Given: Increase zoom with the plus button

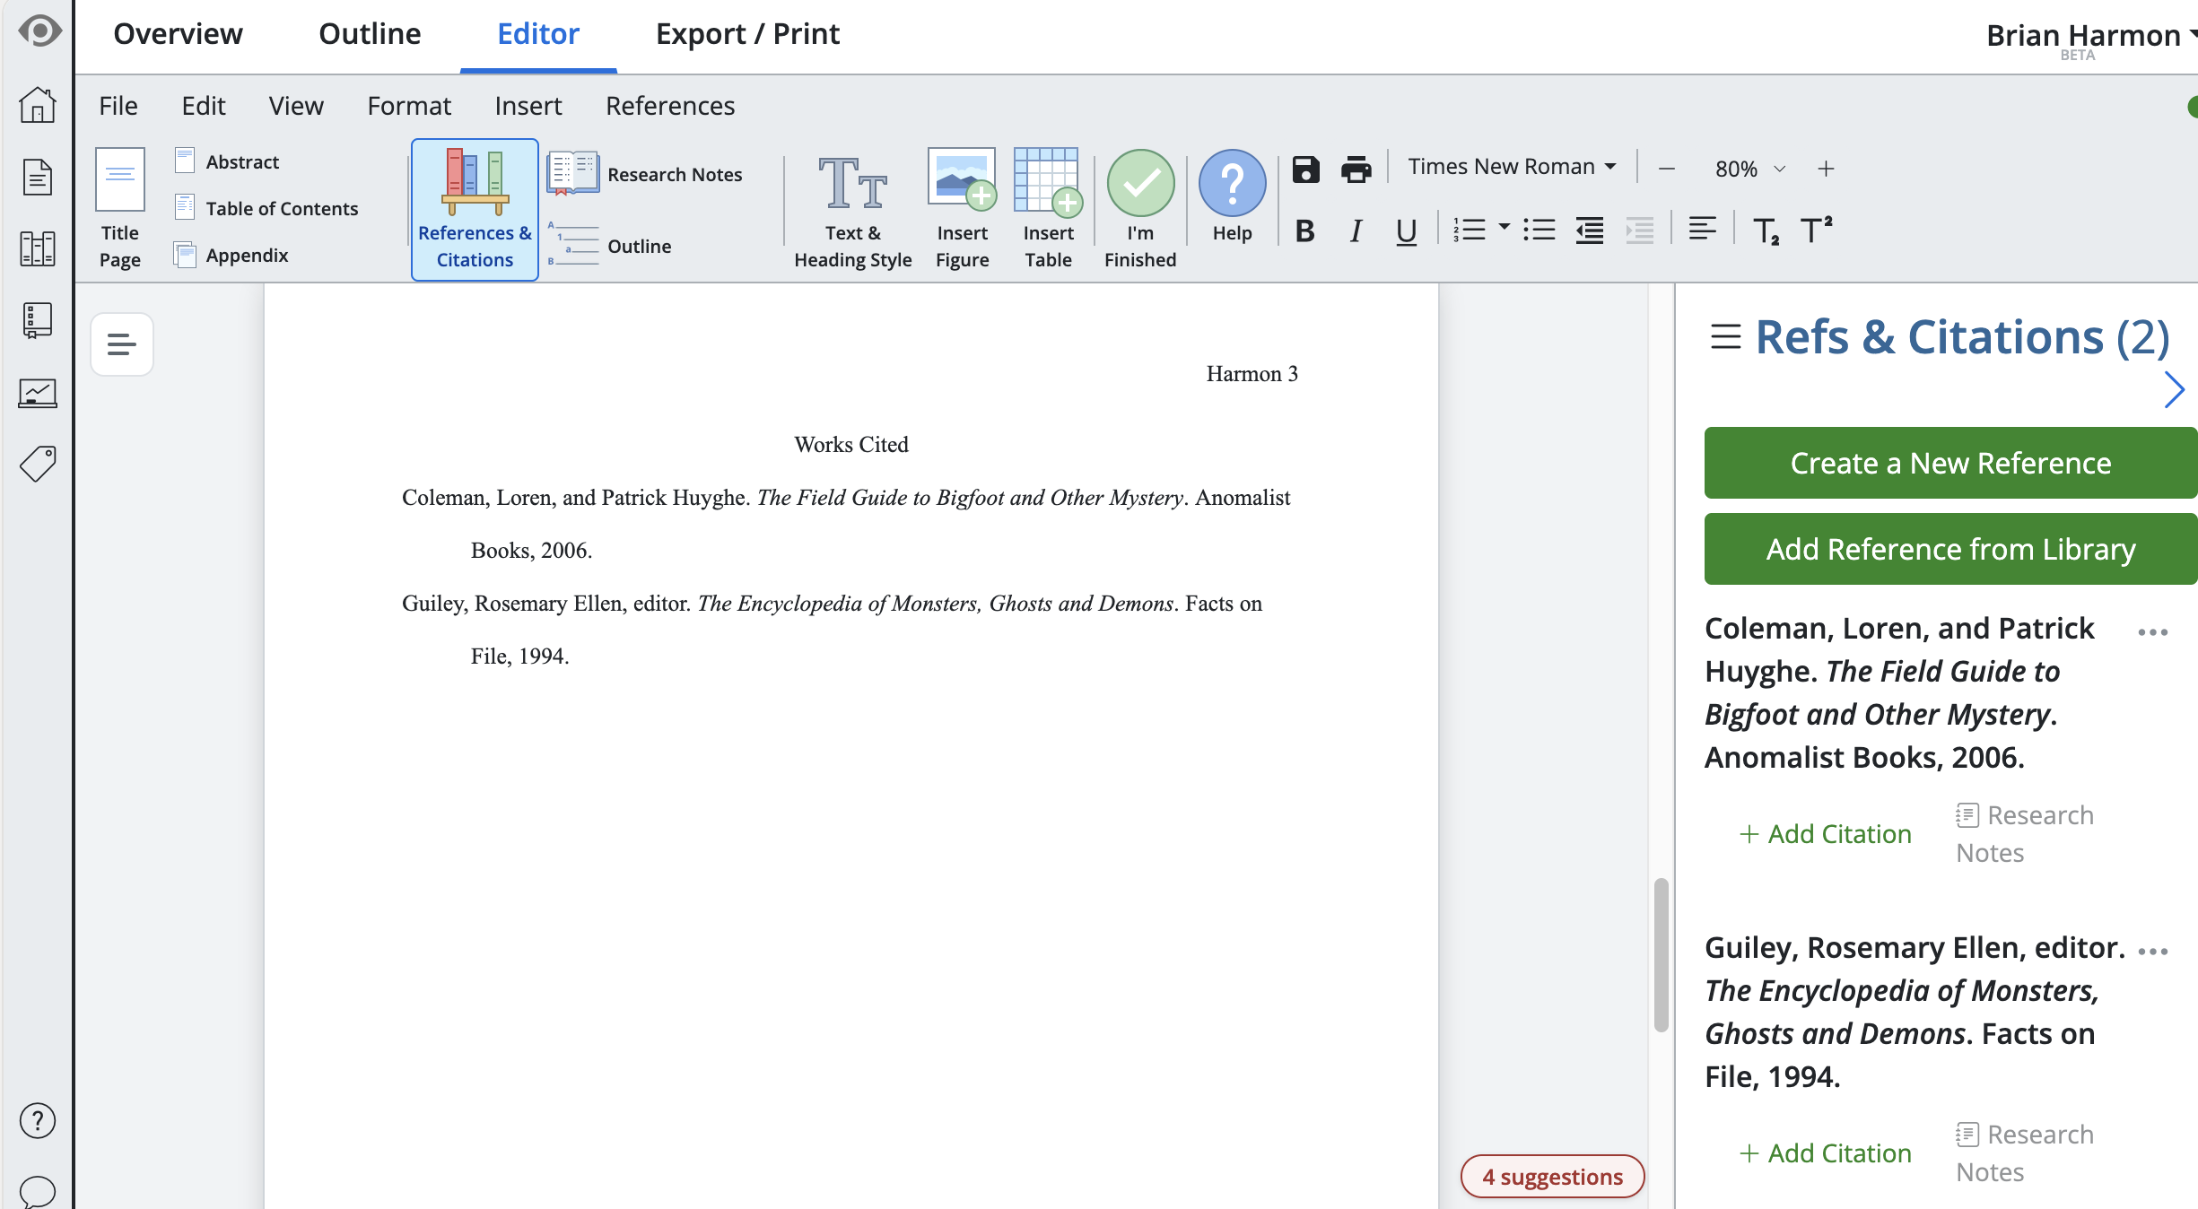Looking at the screenshot, I should click(x=1826, y=169).
